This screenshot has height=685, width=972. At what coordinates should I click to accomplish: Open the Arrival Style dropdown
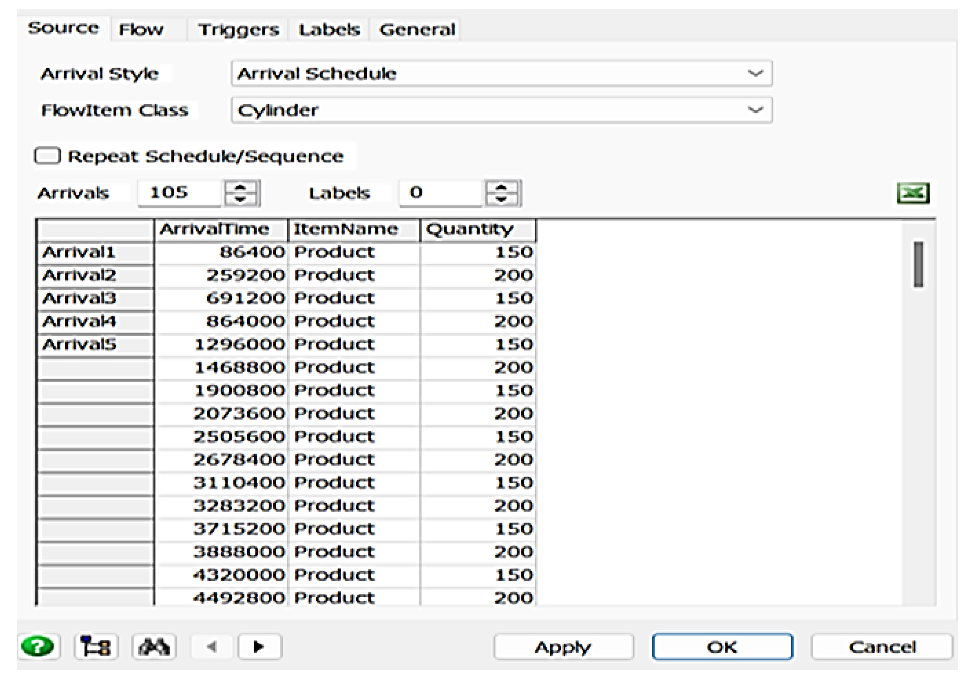pos(756,73)
